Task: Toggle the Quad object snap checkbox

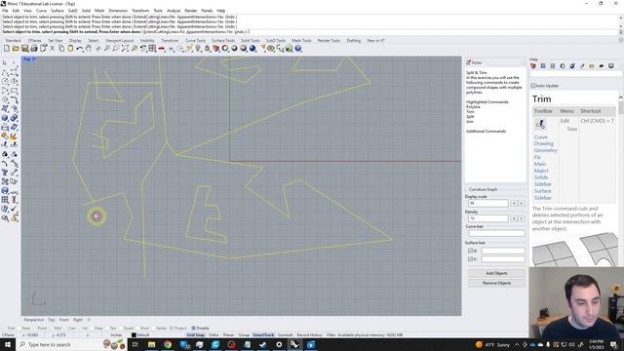Action: [126, 329]
